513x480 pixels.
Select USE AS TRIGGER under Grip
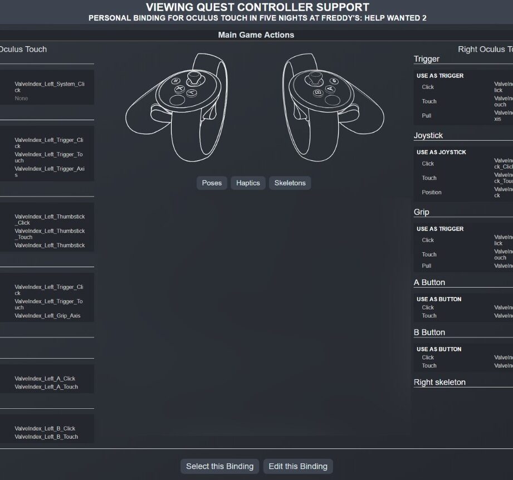point(440,228)
